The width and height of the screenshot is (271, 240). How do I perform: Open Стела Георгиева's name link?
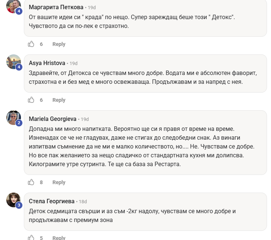pyautogui.click(x=51, y=201)
